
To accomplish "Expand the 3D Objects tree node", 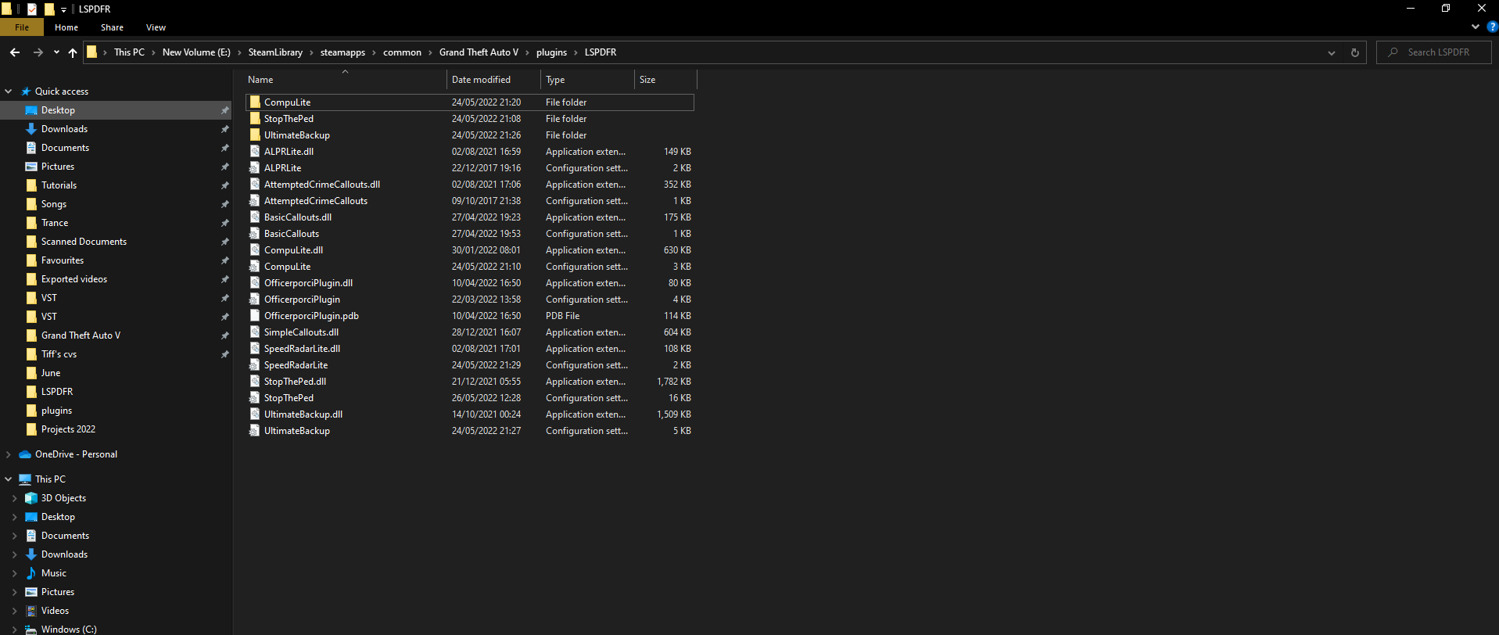I will pyautogui.click(x=15, y=498).
